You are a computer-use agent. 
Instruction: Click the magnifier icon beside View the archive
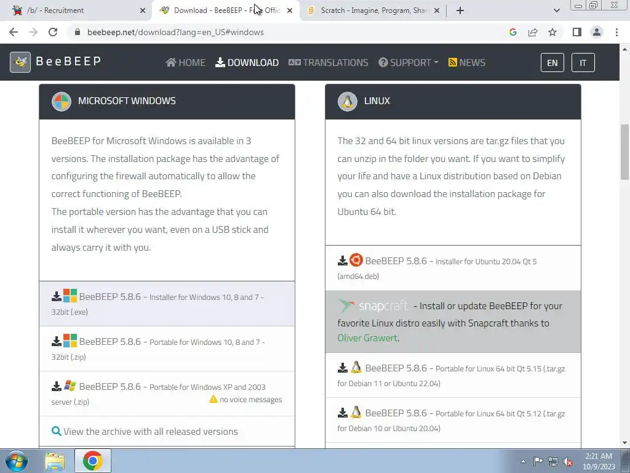(x=57, y=431)
